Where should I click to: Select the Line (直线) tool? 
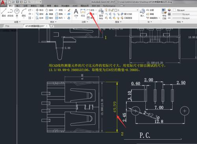click(4, 13)
